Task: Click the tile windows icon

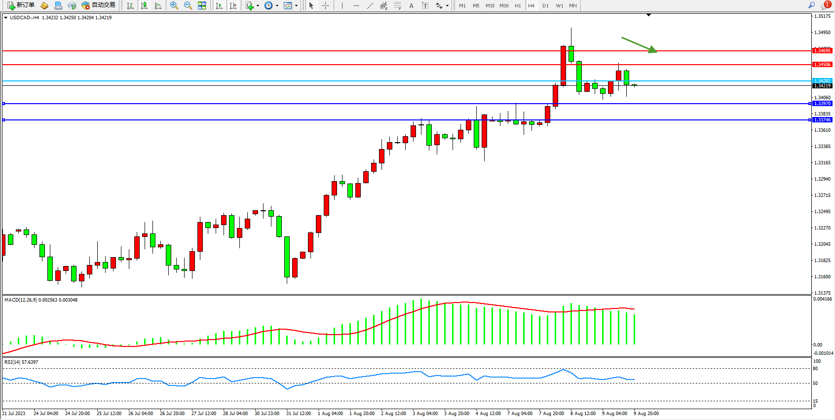Action: point(202,5)
